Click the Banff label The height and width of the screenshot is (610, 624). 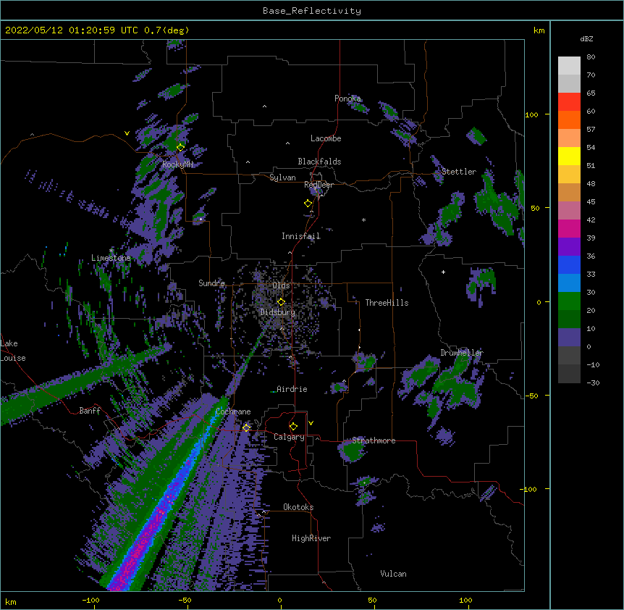(90, 411)
